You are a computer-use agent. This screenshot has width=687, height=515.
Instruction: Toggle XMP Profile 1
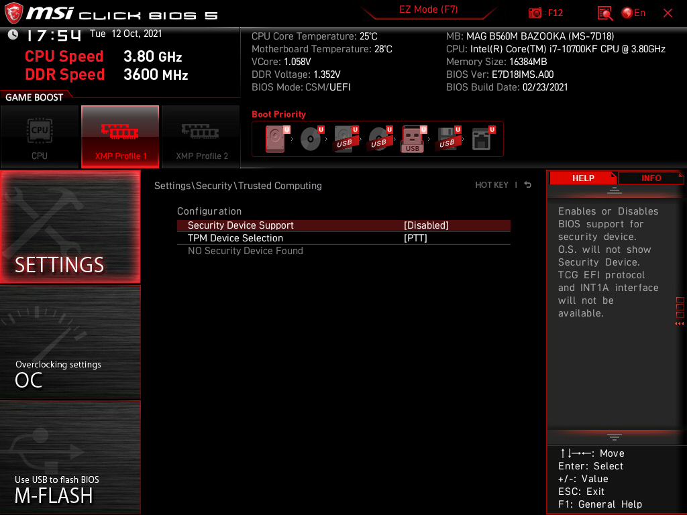(x=120, y=137)
